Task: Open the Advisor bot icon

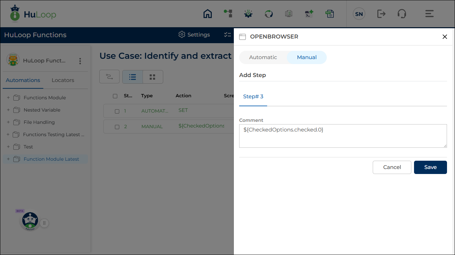Action: (30, 221)
